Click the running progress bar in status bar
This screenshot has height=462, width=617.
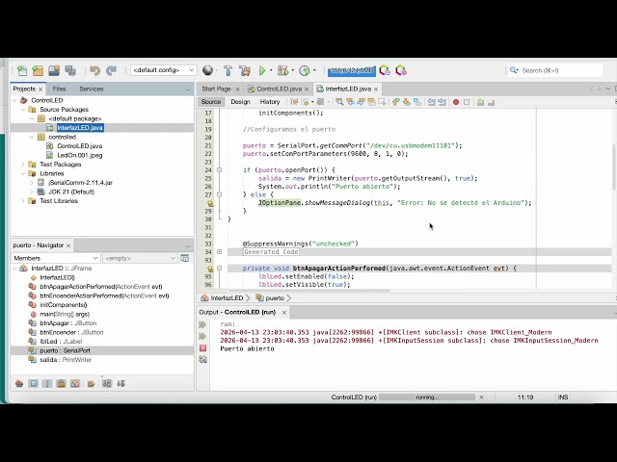click(427, 398)
